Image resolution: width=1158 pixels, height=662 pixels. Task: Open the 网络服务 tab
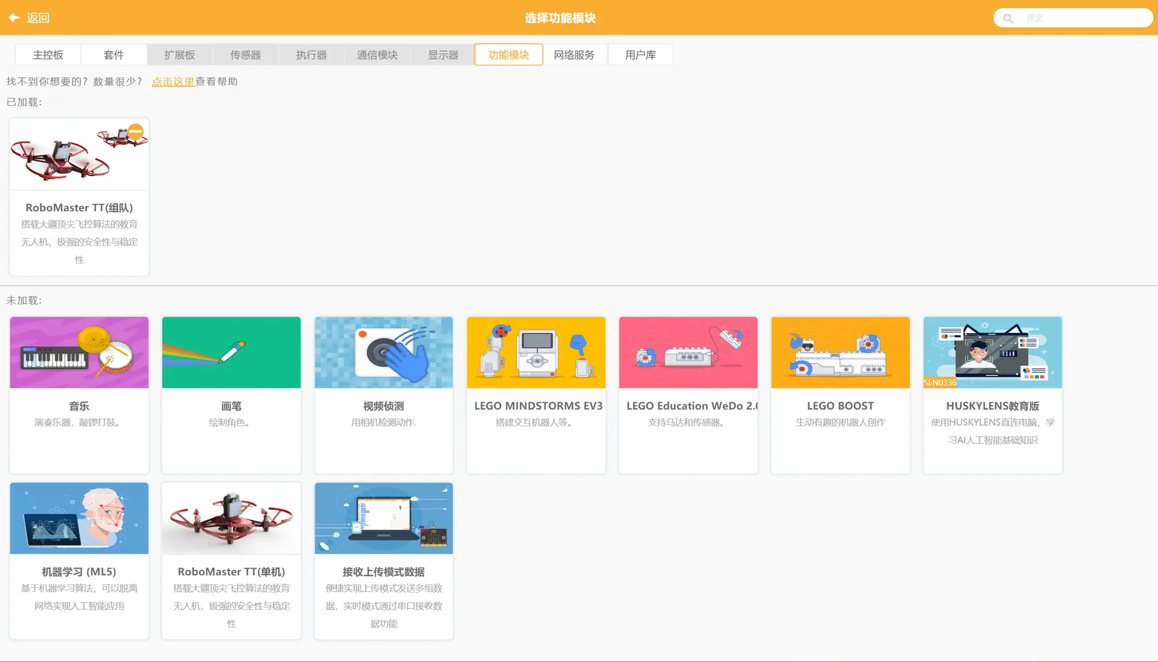pos(574,55)
